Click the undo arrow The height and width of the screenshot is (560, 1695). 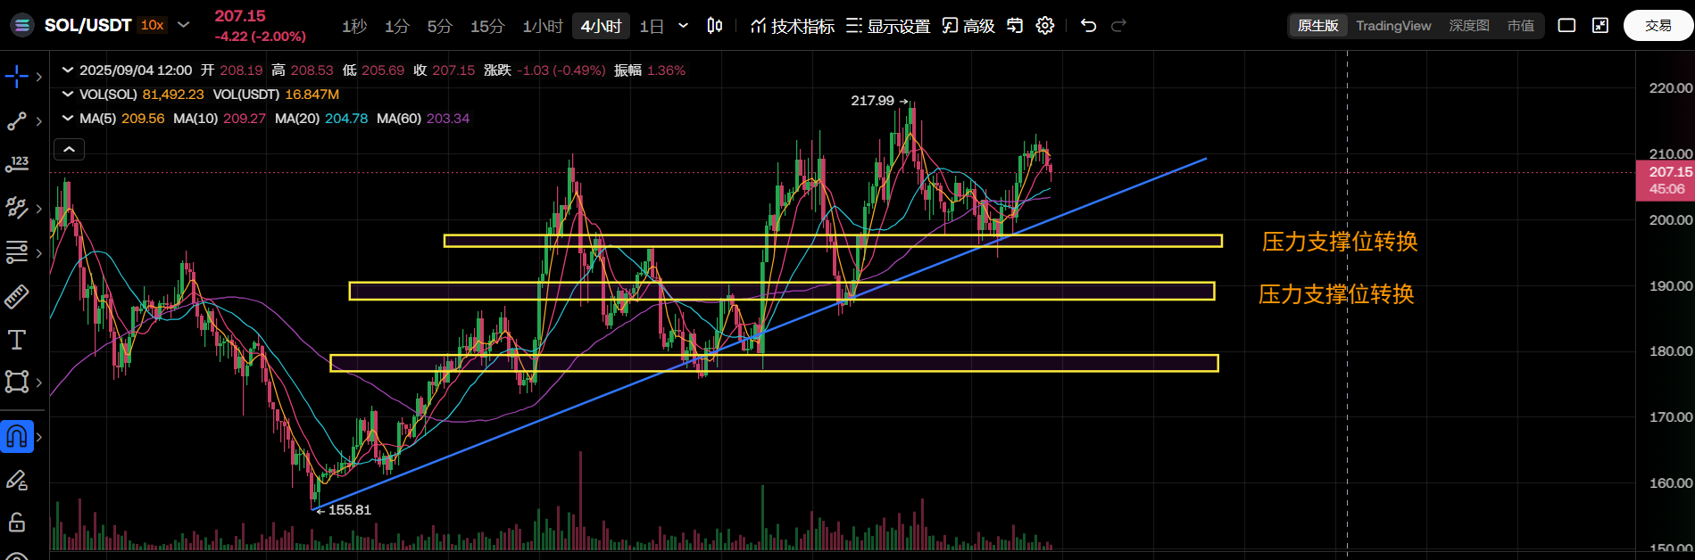click(1088, 26)
